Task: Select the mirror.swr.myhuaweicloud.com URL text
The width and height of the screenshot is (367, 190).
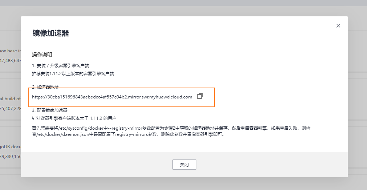Action: 112,97
